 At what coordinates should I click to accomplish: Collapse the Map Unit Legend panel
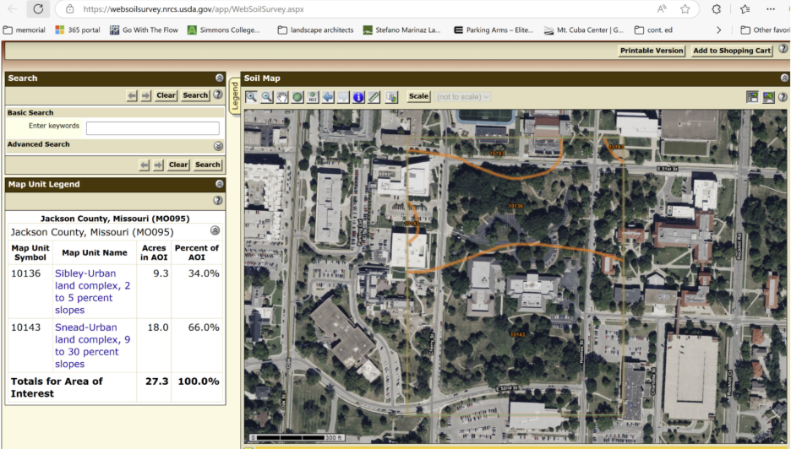click(x=220, y=184)
